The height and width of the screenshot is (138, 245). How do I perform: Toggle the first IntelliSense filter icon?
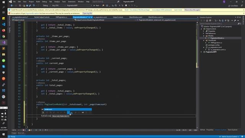point(43,112)
